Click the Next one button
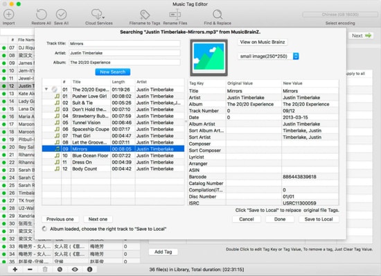381x276 pixels. [98, 219]
